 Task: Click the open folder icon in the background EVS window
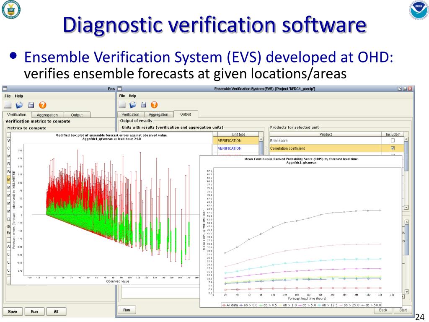[x=19, y=105]
